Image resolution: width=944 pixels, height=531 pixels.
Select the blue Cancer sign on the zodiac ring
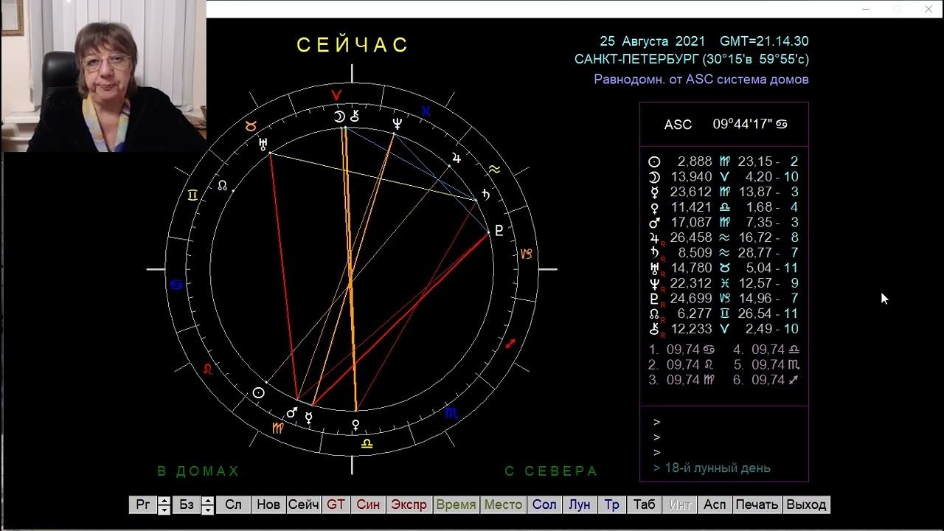pos(176,285)
